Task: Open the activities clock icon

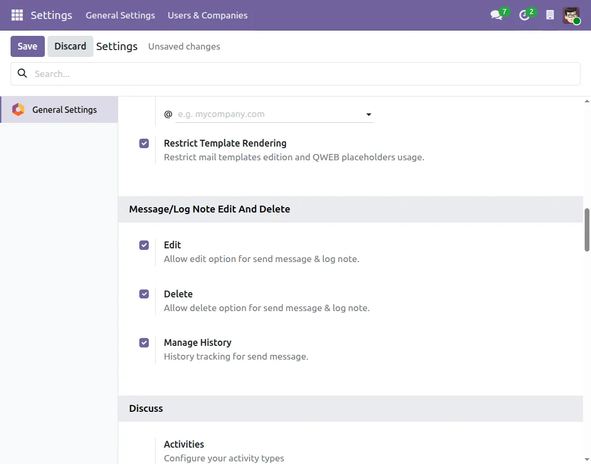Action: coord(523,15)
